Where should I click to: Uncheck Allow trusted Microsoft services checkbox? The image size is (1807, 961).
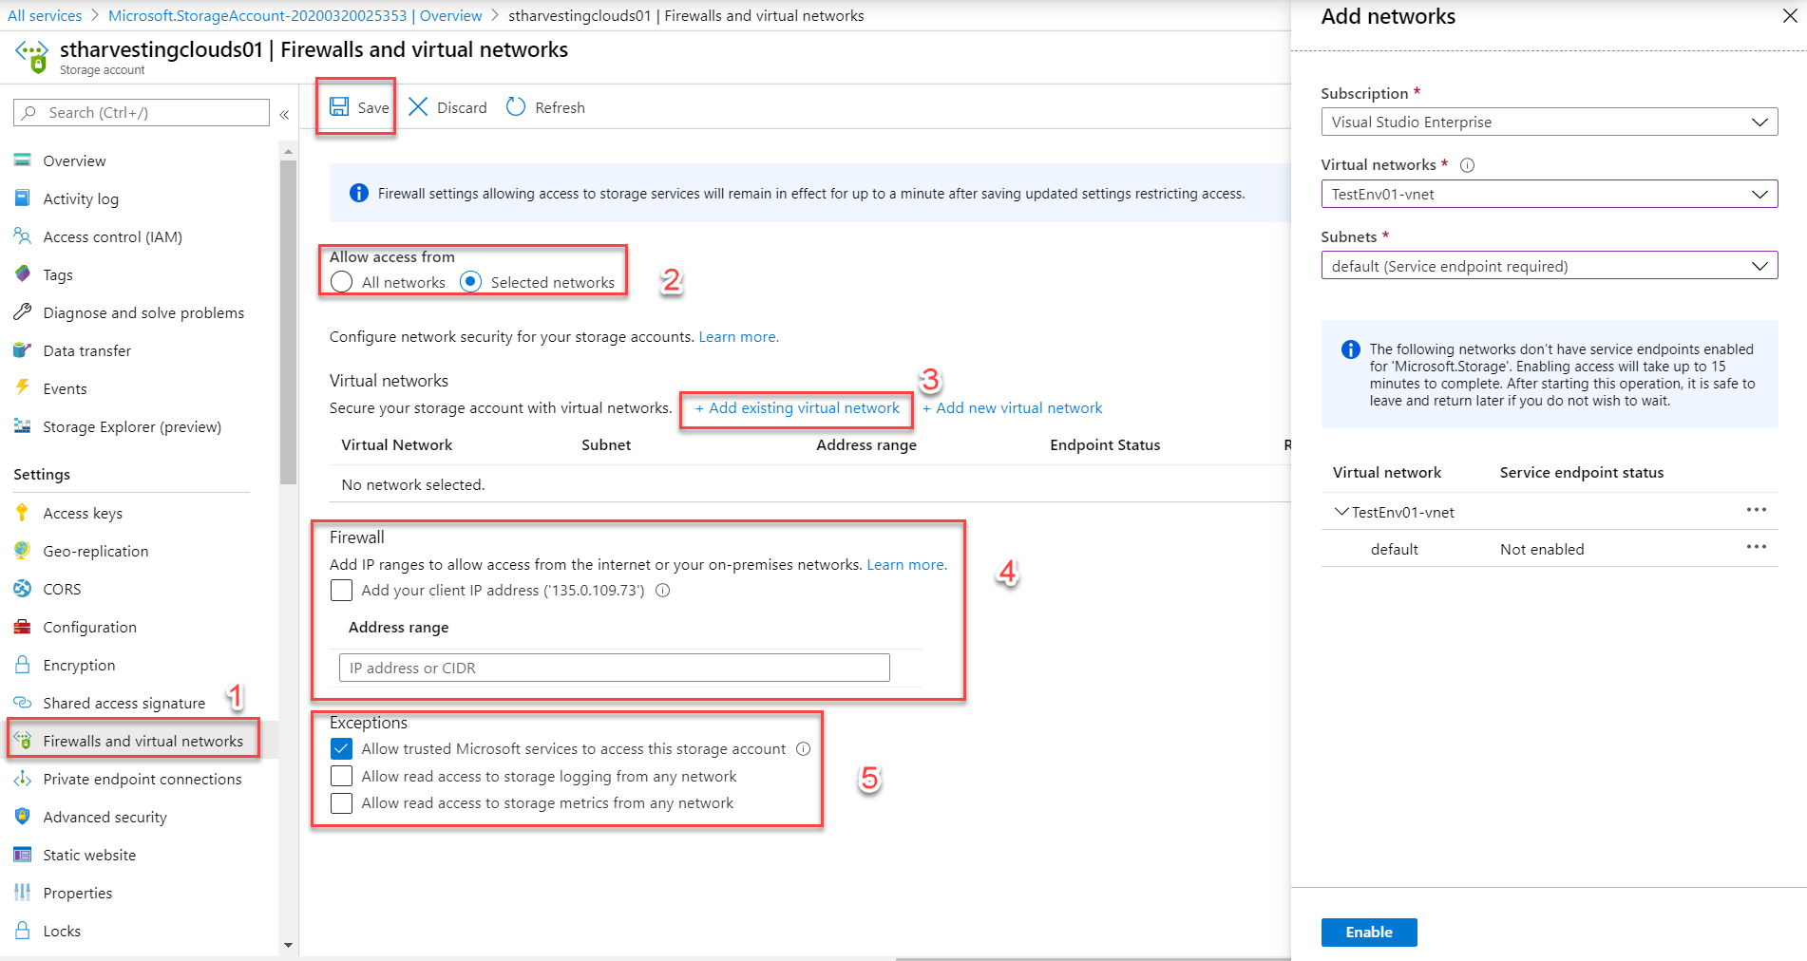click(x=341, y=749)
